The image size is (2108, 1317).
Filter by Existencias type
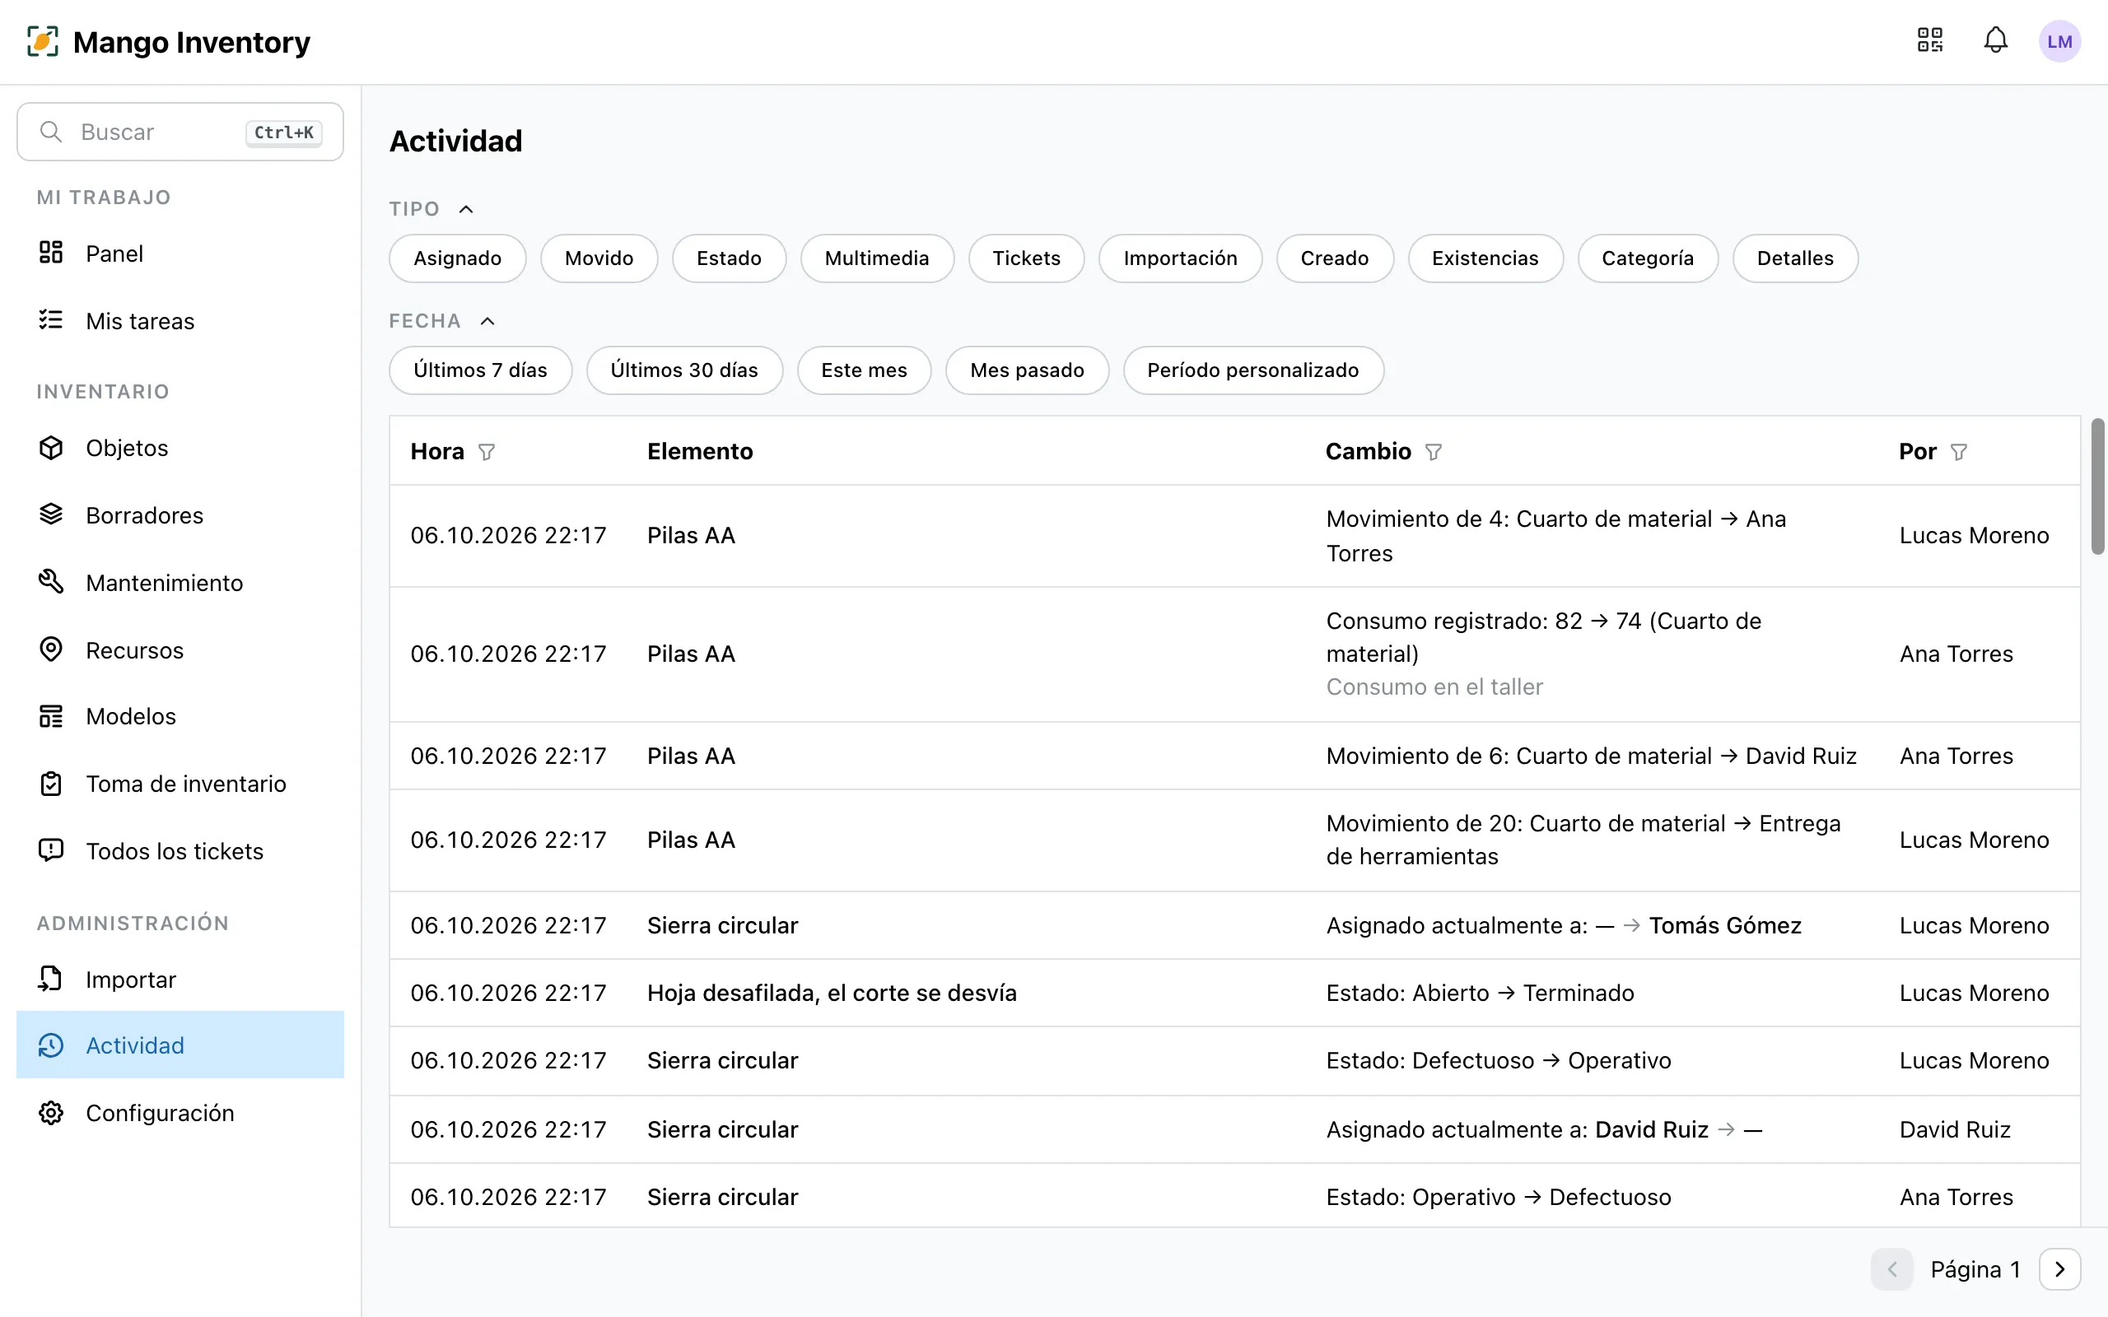click(x=1485, y=258)
